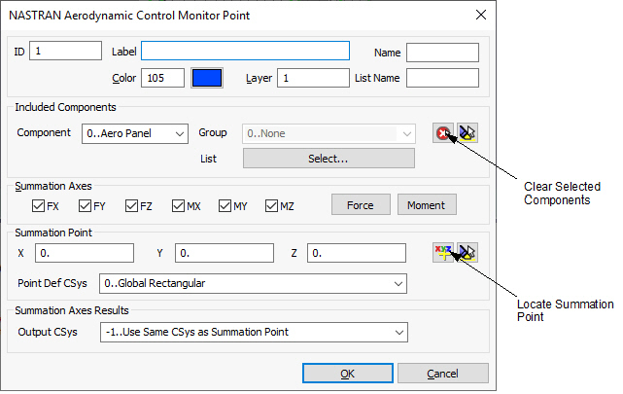This screenshot has width=623, height=394.
Task: Close the Monitor Point dialog window
Action: tap(481, 16)
